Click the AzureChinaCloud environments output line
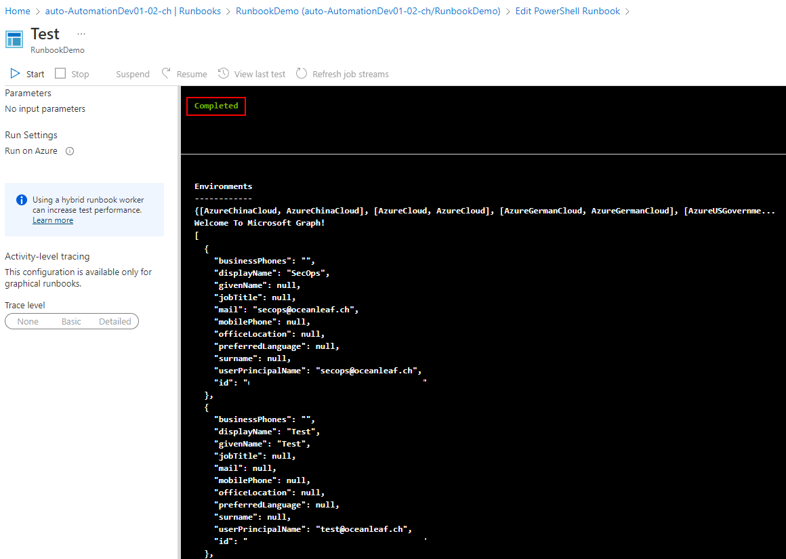The width and height of the screenshot is (786, 559). tap(484, 211)
